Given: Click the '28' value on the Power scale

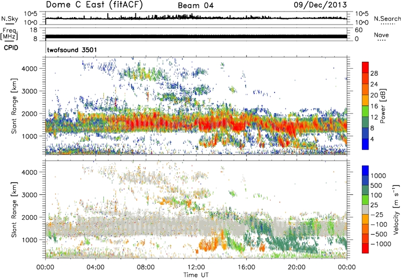Looking at the screenshot, I should 374,73.
